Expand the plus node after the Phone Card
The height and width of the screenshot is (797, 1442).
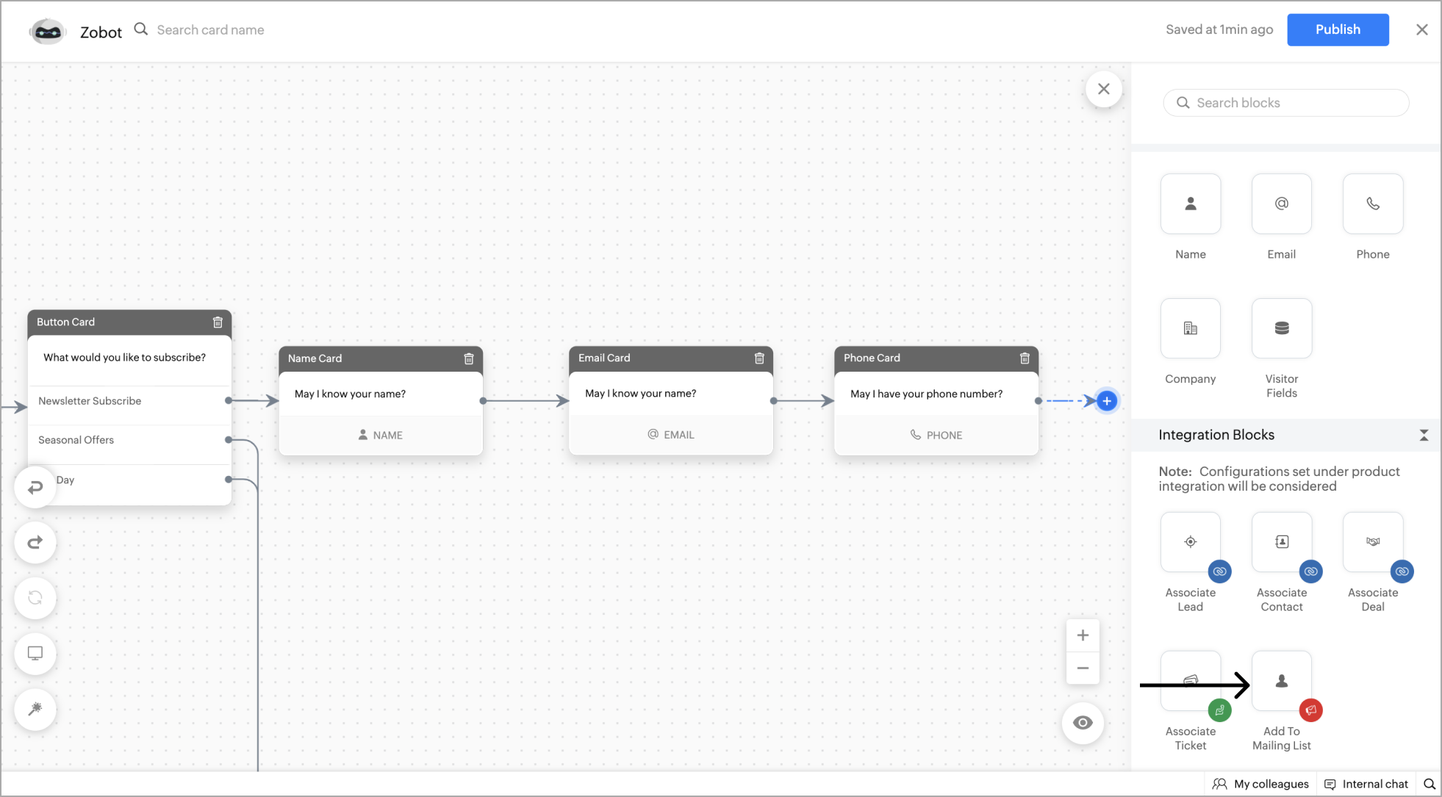pyautogui.click(x=1106, y=400)
